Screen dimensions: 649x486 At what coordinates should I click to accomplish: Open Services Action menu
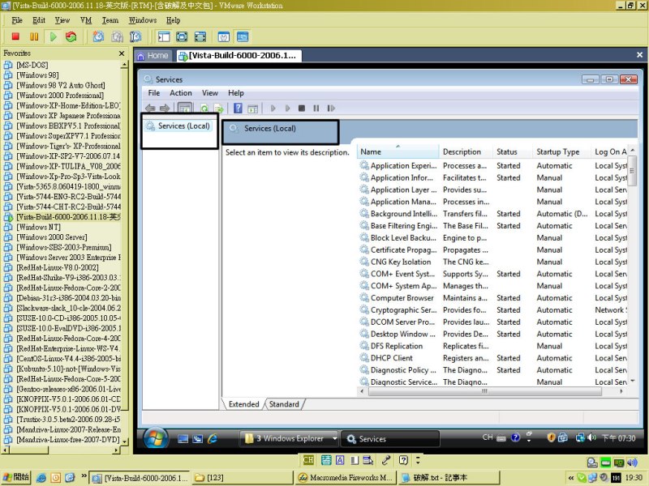pos(181,93)
